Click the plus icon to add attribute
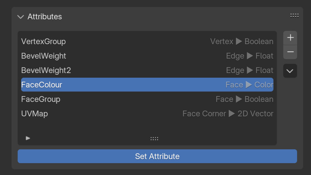 (x=290, y=38)
